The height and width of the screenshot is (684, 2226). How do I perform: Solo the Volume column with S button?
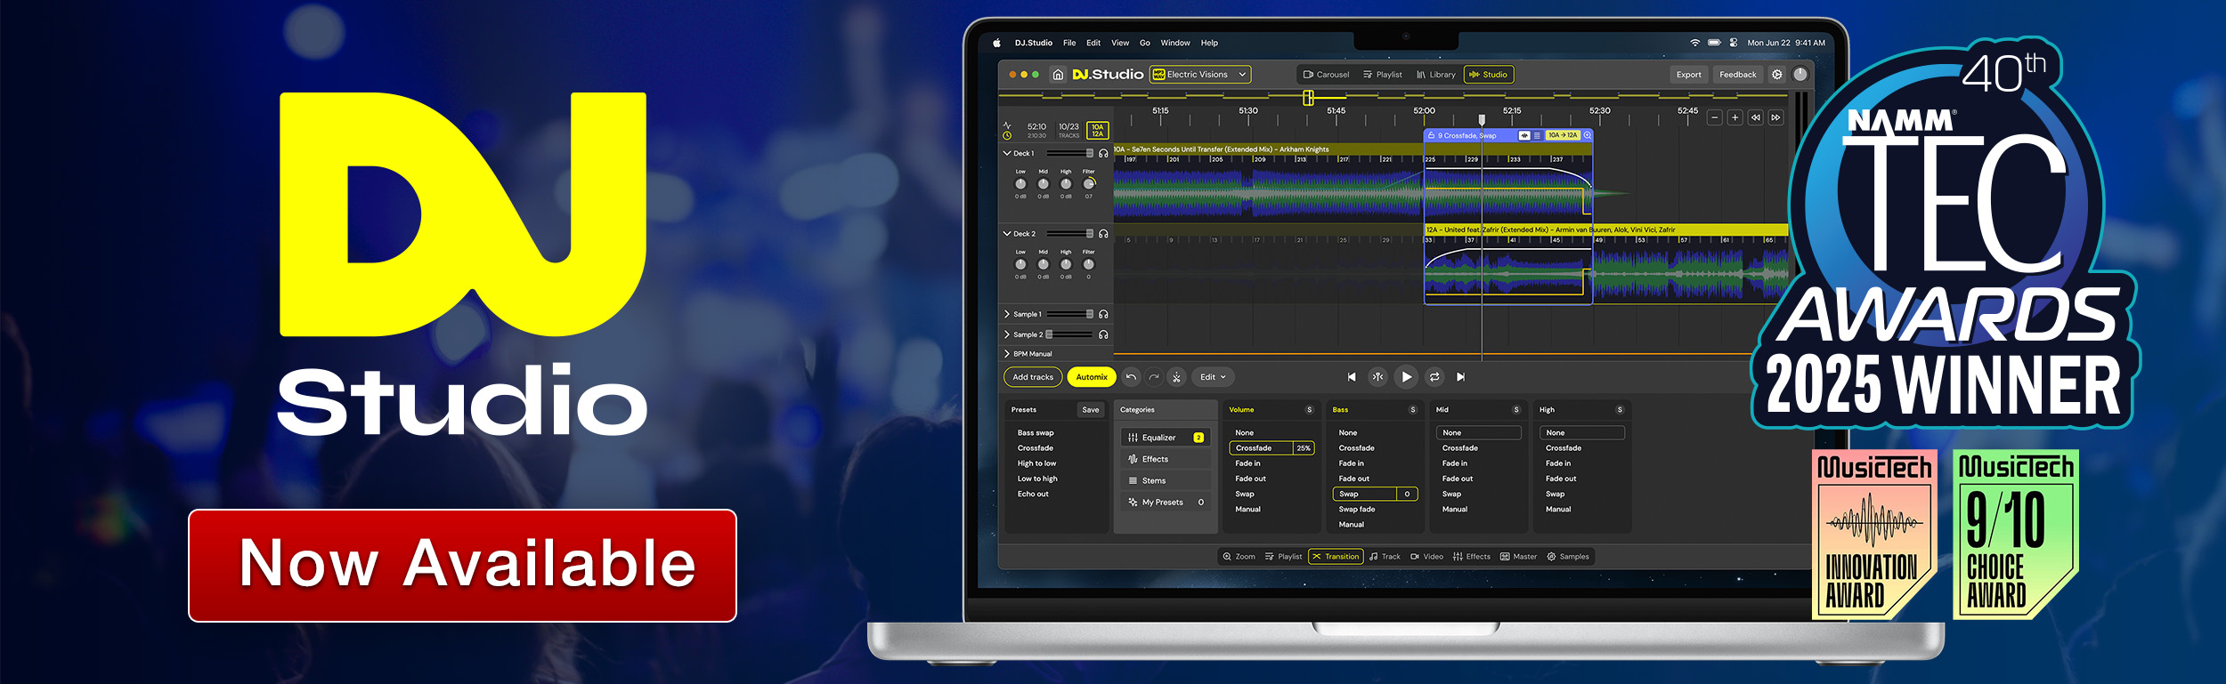(1309, 410)
